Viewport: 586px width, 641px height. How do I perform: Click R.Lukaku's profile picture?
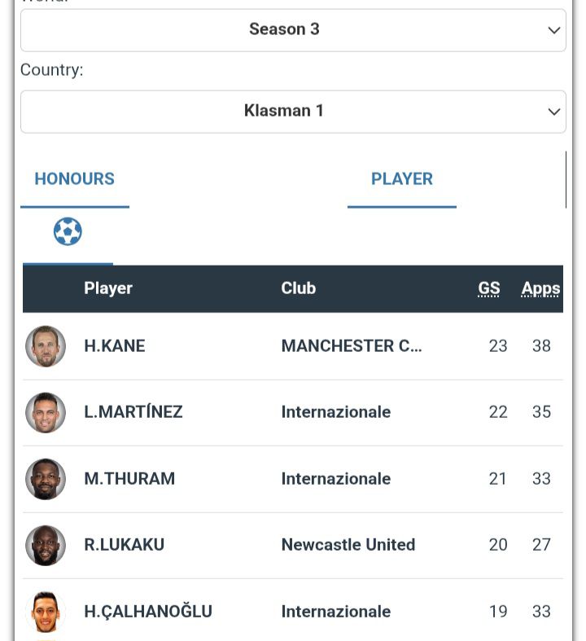point(46,545)
